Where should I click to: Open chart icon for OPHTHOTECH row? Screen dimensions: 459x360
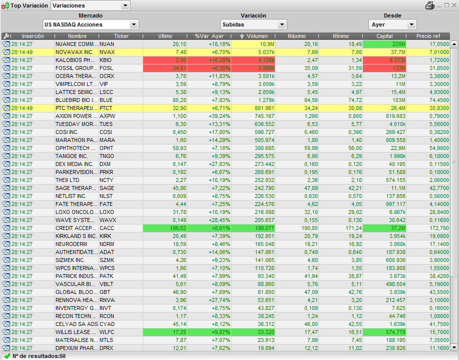point(6,148)
